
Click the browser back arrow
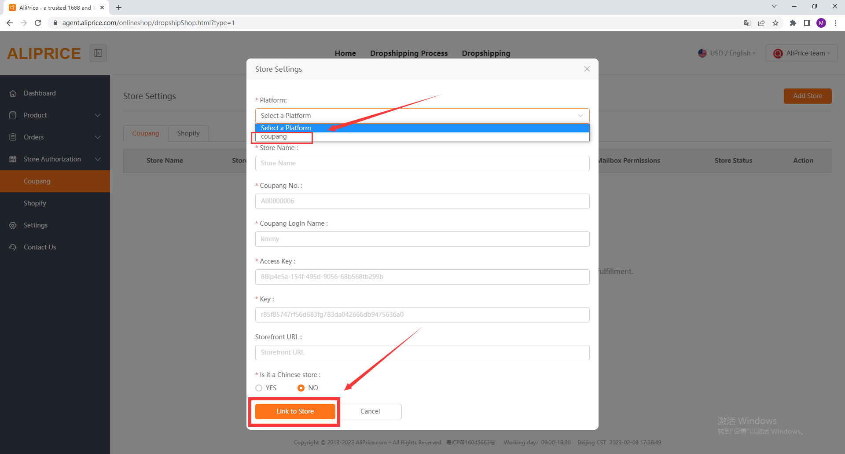10,23
